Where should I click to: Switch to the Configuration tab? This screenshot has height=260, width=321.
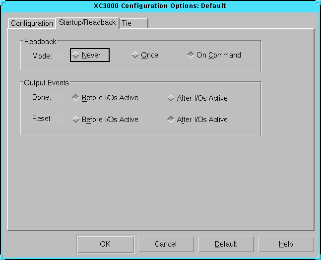pos(32,23)
